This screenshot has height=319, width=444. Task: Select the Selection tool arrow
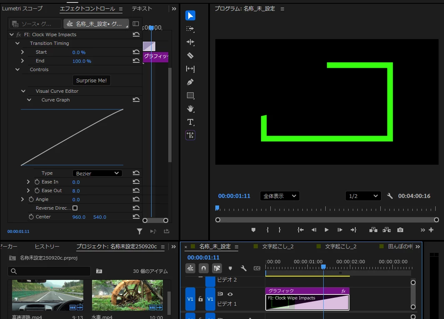(190, 15)
